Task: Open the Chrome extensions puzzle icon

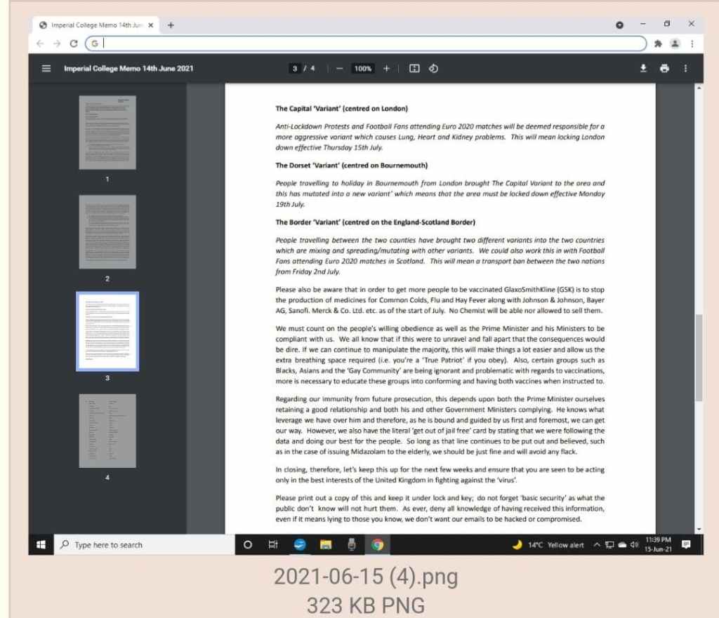Action: coord(658,43)
